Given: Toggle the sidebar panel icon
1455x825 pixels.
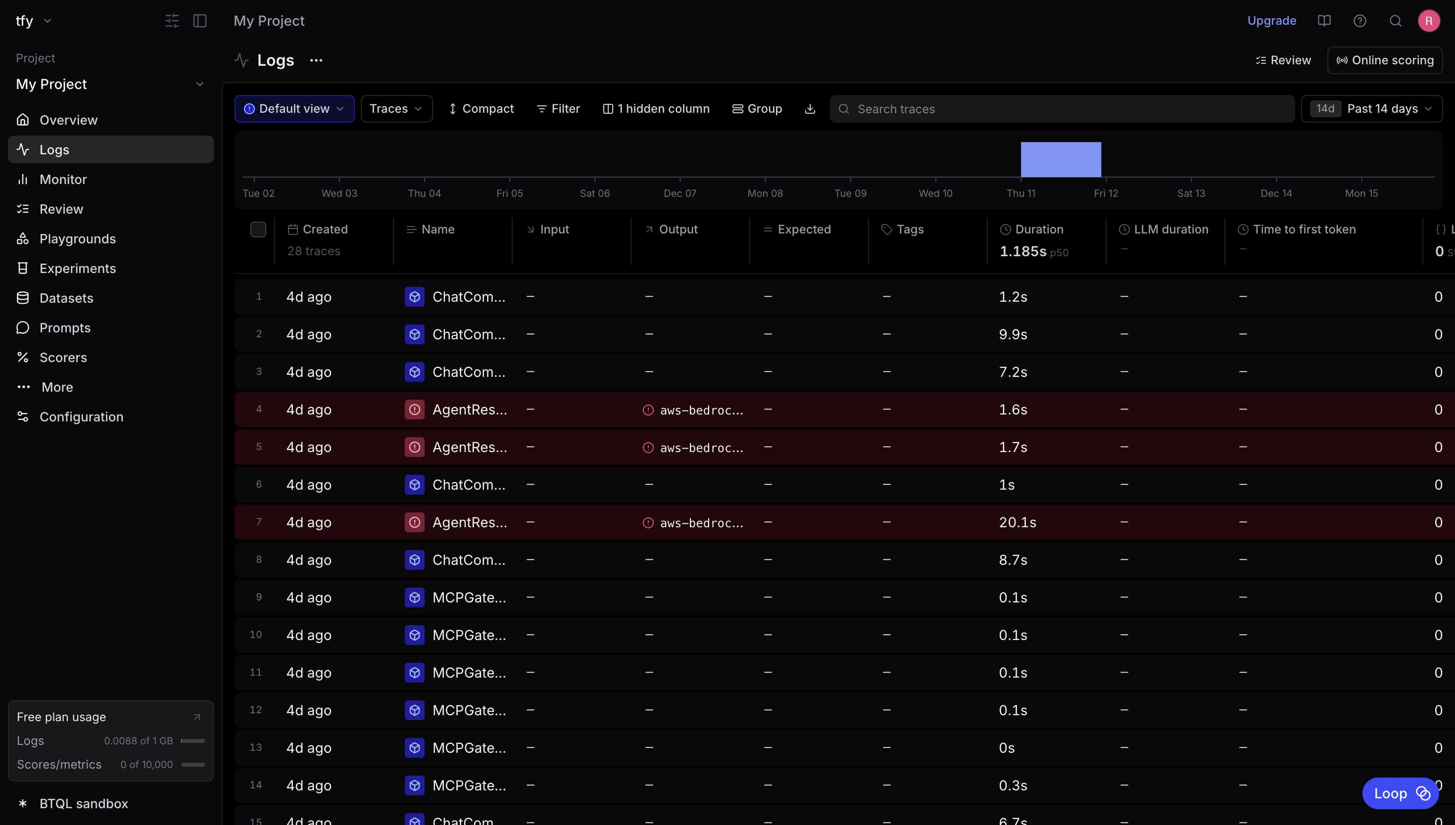Looking at the screenshot, I should point(200,21).
